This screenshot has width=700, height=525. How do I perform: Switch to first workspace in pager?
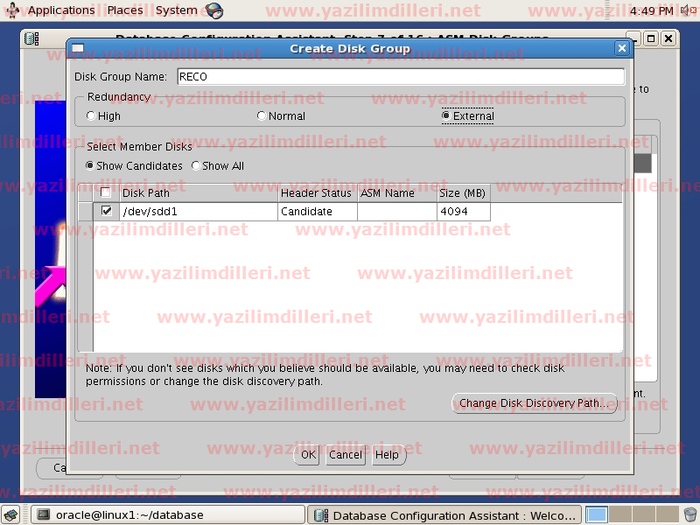click(x=597, y=515)
